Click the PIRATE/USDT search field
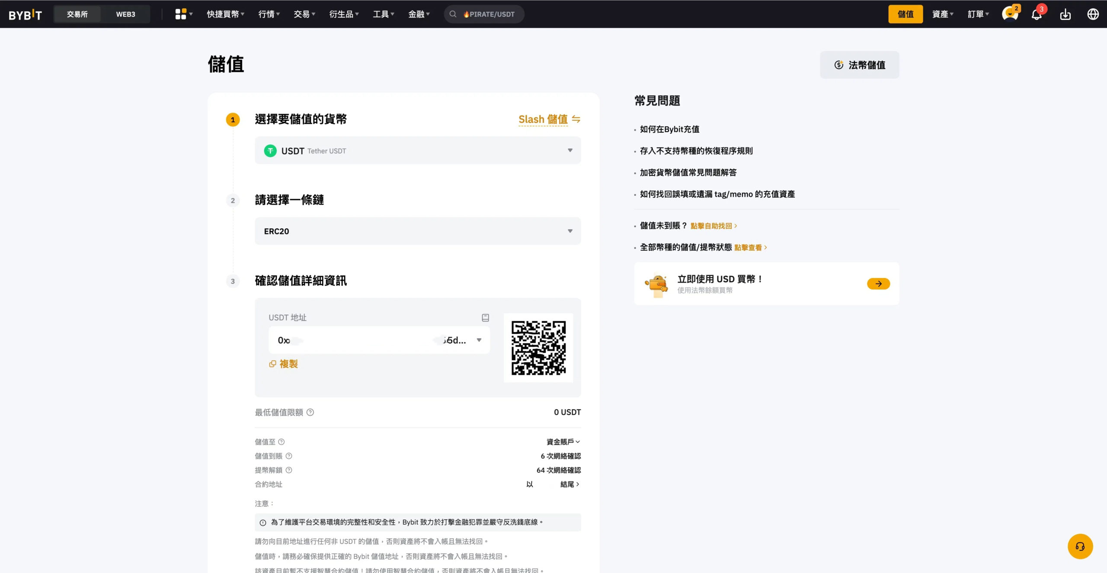The width and height of the screenshot is (1107, 573). click(x=484, y=14)
